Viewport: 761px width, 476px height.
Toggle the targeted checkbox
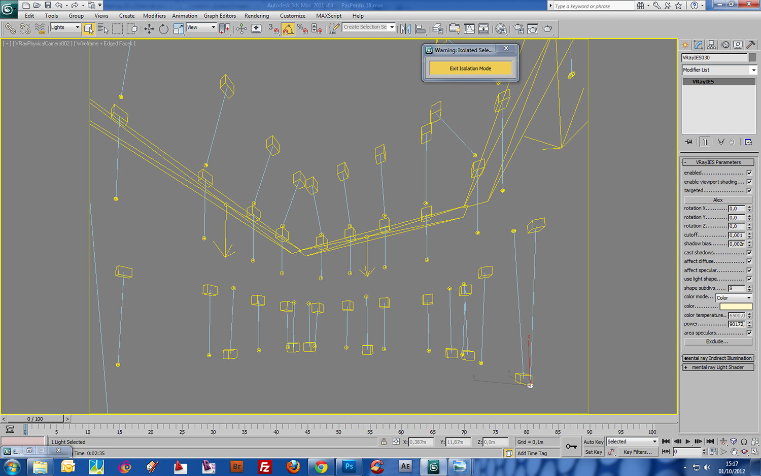pos(749,191)
